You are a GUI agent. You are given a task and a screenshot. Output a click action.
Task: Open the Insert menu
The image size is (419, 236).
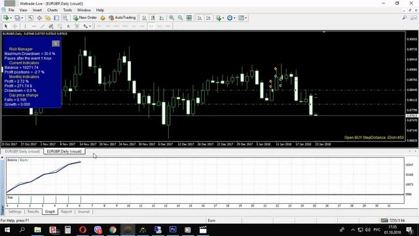pyautogui.click(x=37, y=10)
